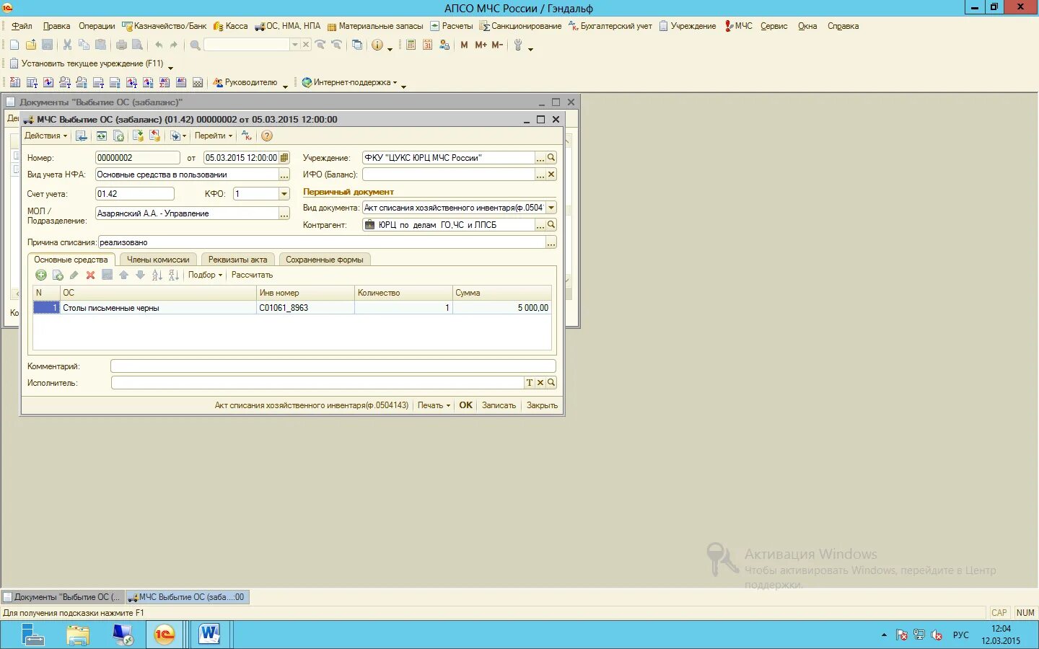Viewport: 1039px width, 649px height.
Task: Delete row with red X icon
Action: [90, 275]
